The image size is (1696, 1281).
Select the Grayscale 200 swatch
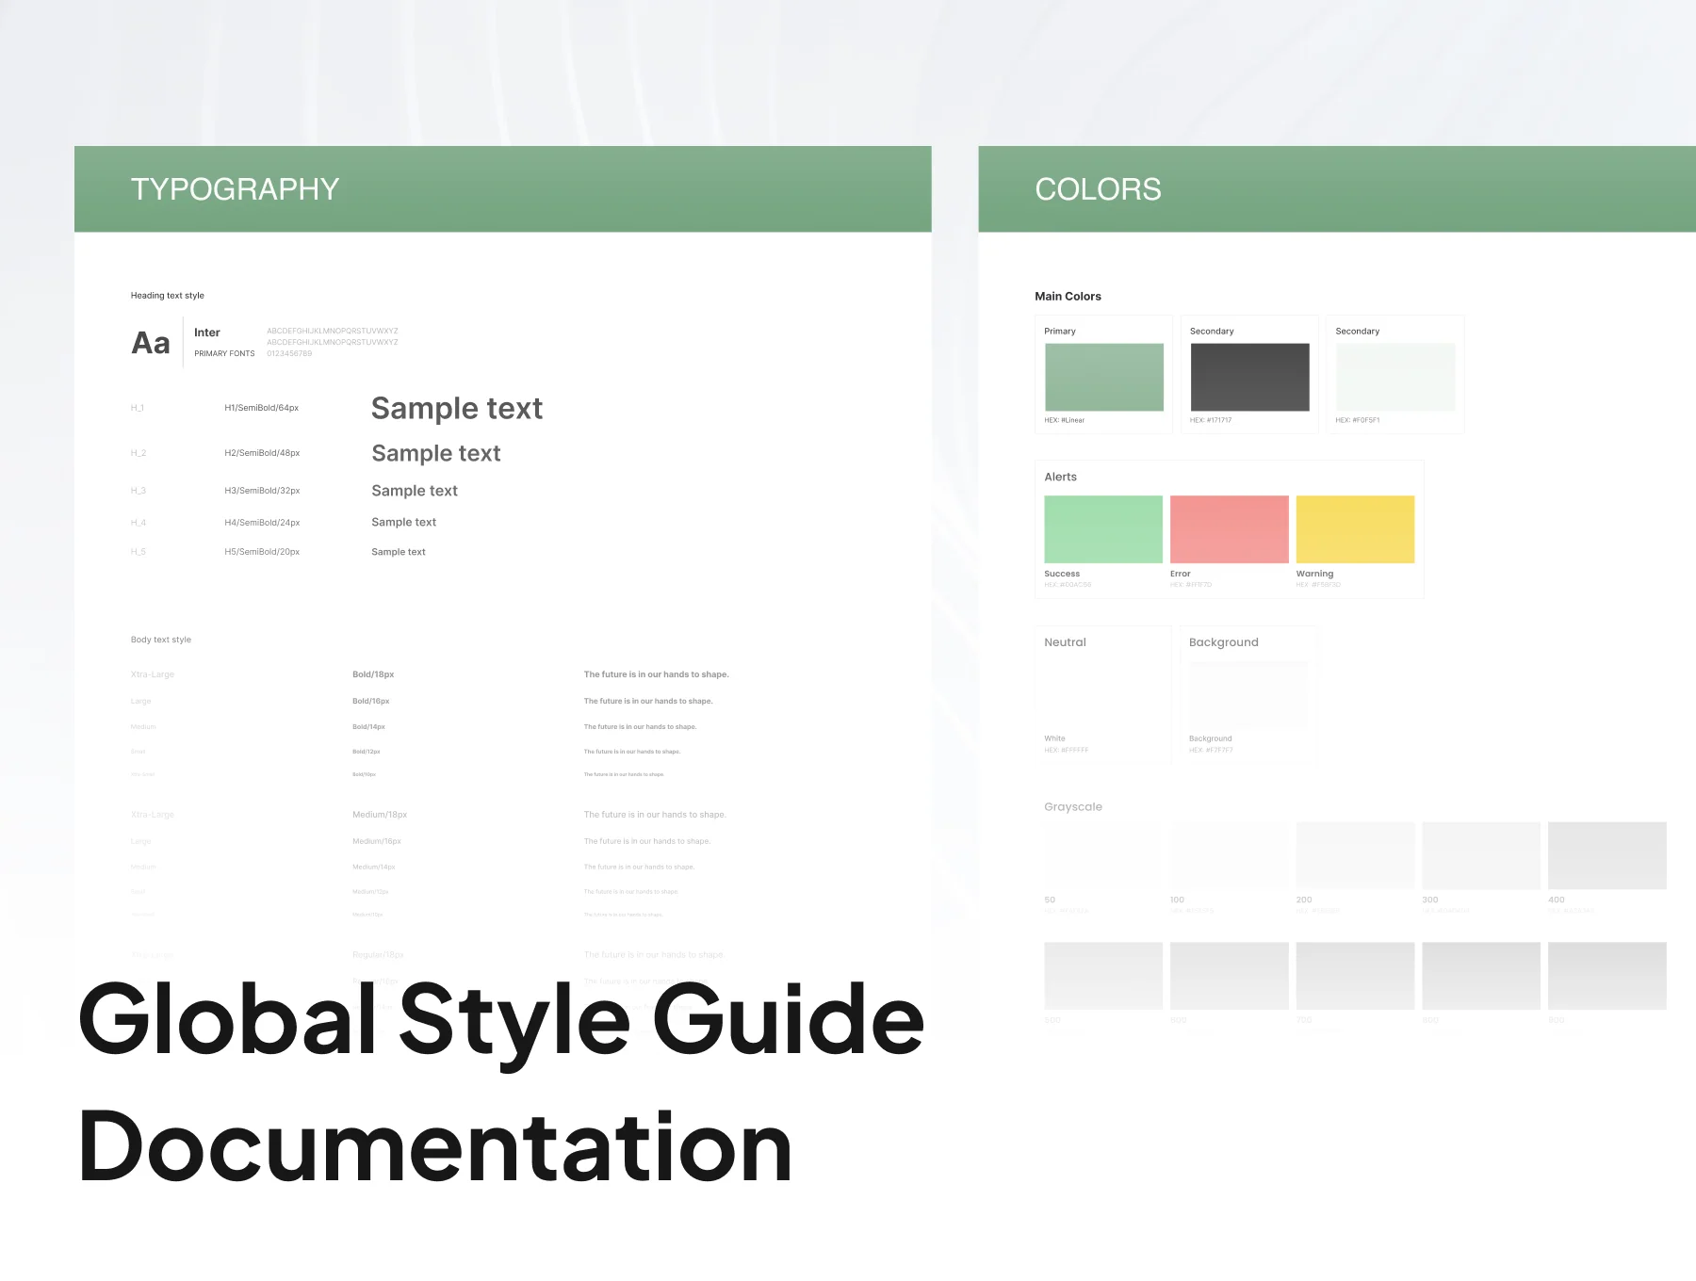[x=1355, y=855]
